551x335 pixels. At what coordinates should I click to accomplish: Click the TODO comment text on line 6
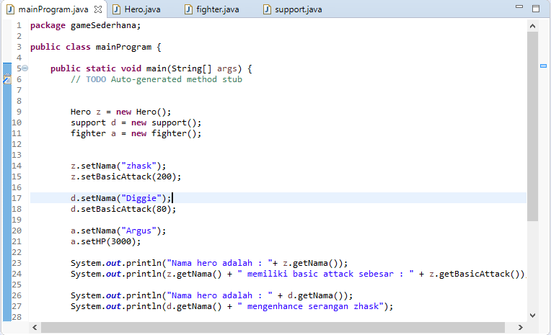pos(156,79)
